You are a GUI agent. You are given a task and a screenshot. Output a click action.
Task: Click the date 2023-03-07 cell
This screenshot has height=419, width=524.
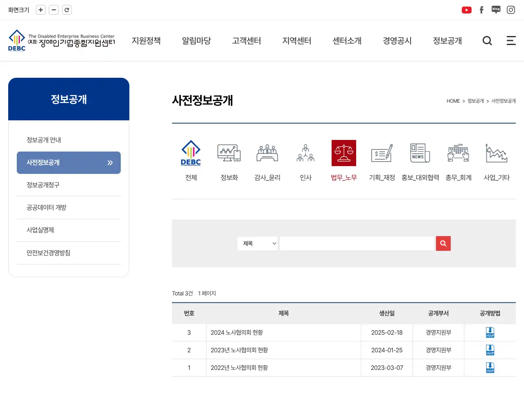387,367
